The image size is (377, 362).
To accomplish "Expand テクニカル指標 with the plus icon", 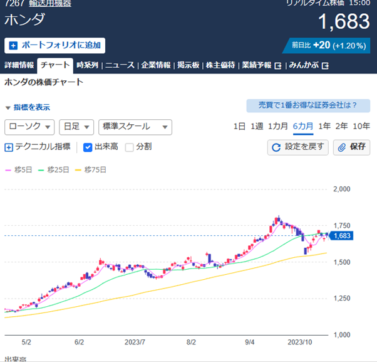I will point(9,147).
